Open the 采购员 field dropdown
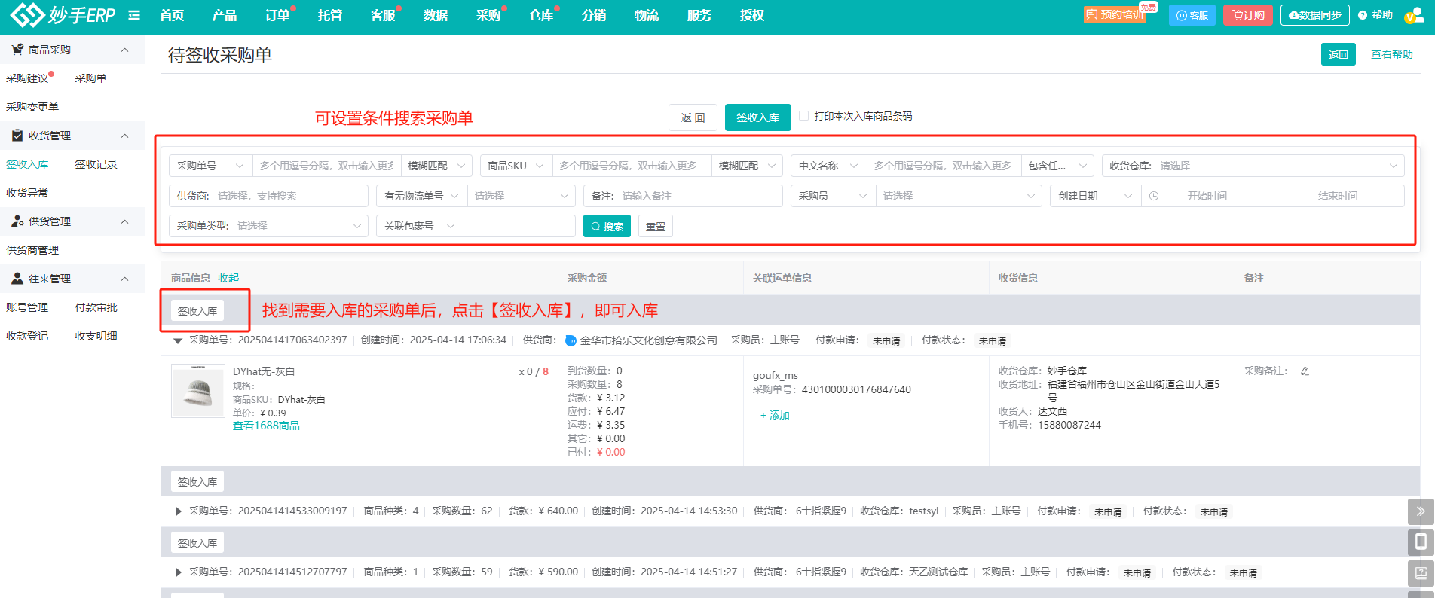 click(x=834, y=196)
